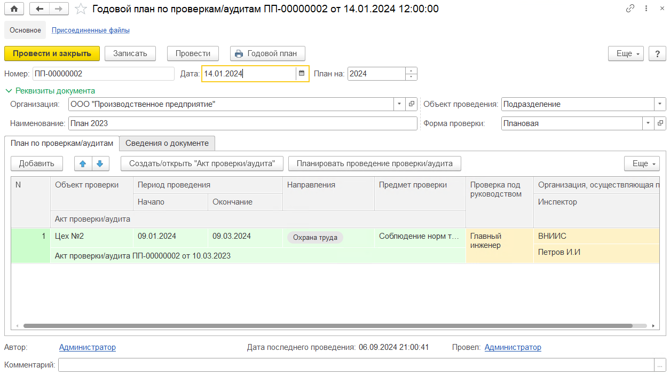Open the Присоединенные файлы section
Screen dimensions: 670x375
[90, 30]
